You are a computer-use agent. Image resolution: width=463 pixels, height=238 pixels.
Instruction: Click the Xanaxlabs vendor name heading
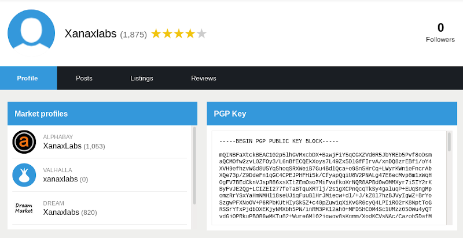[91, 34]
